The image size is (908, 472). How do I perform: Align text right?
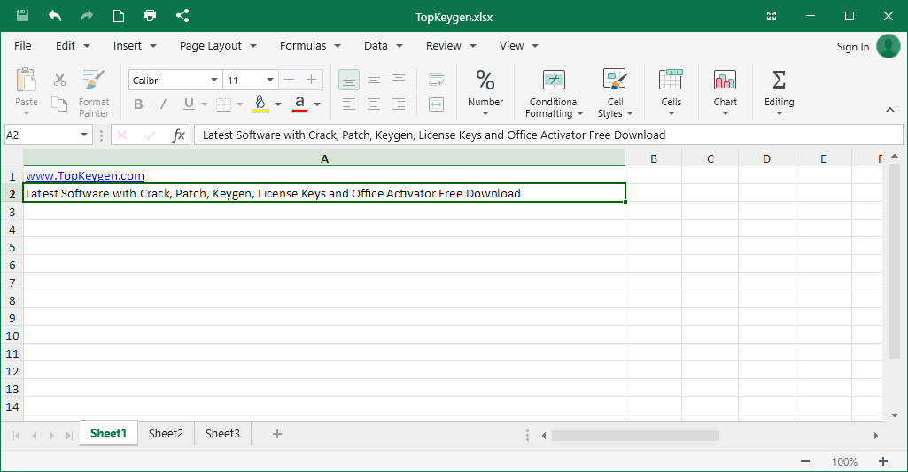(x=399, y=104)
